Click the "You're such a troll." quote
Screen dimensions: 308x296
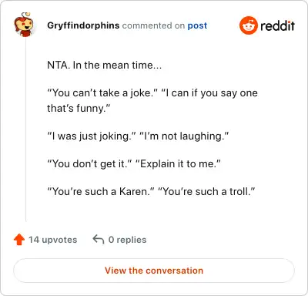[x=206, y=191]
